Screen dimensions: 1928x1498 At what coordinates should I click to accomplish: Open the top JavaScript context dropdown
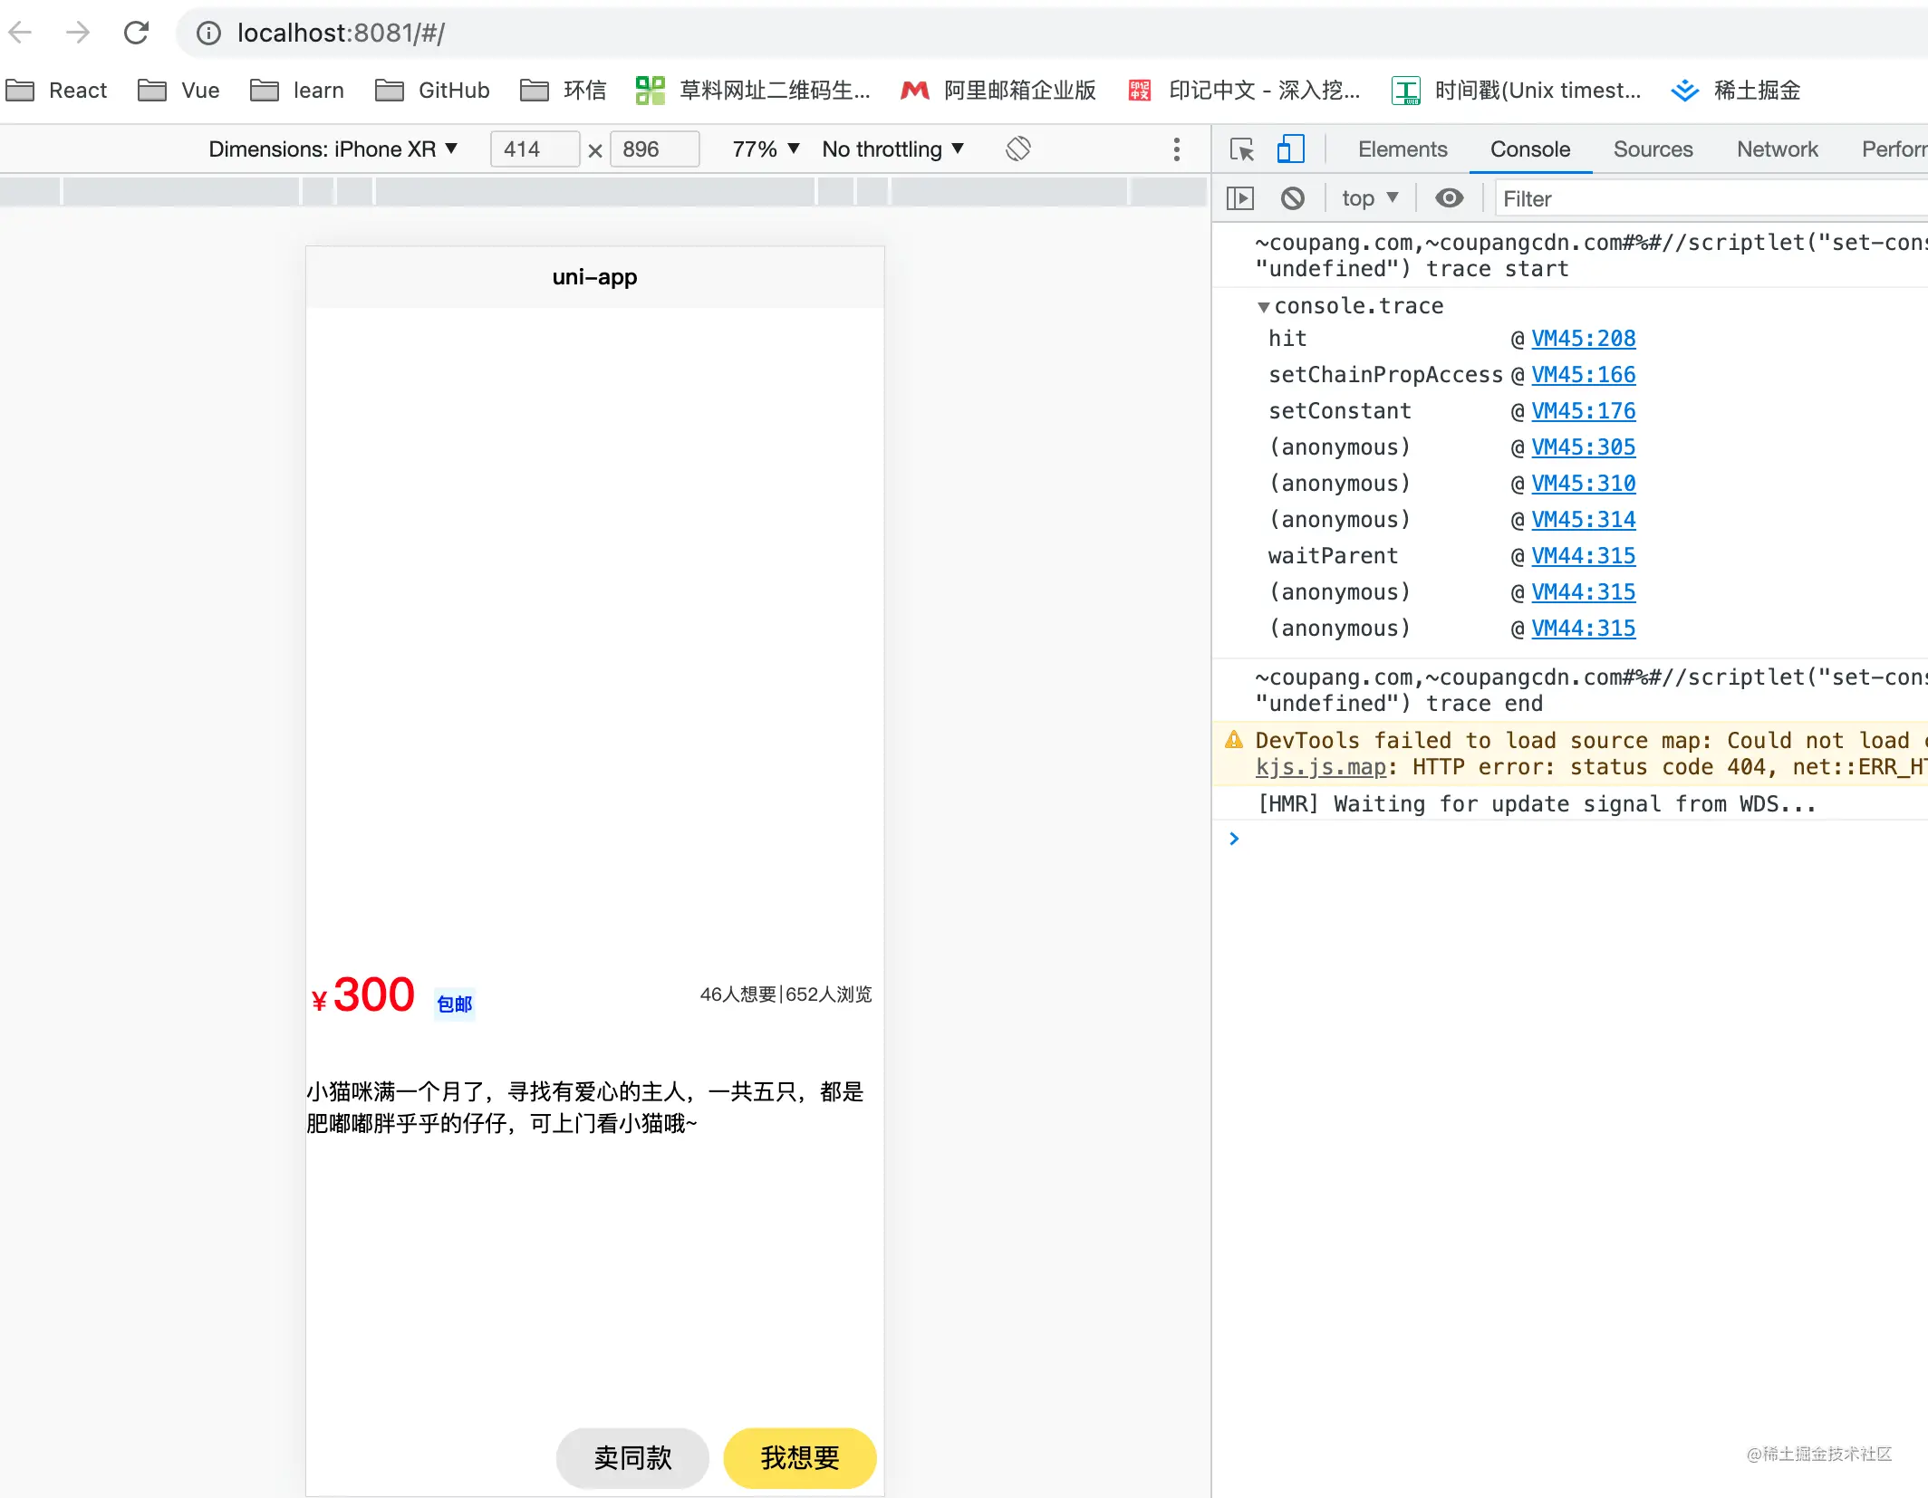(x=1370, y=198)
